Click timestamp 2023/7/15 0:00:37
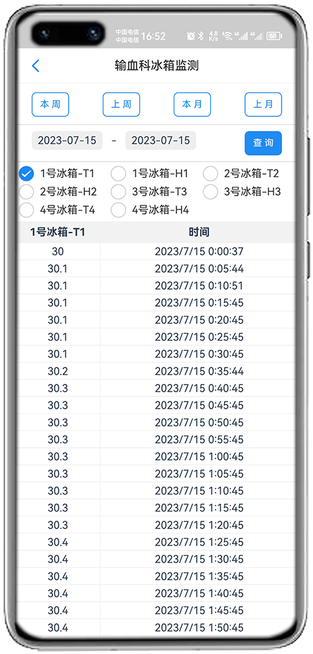 (199, 252)
